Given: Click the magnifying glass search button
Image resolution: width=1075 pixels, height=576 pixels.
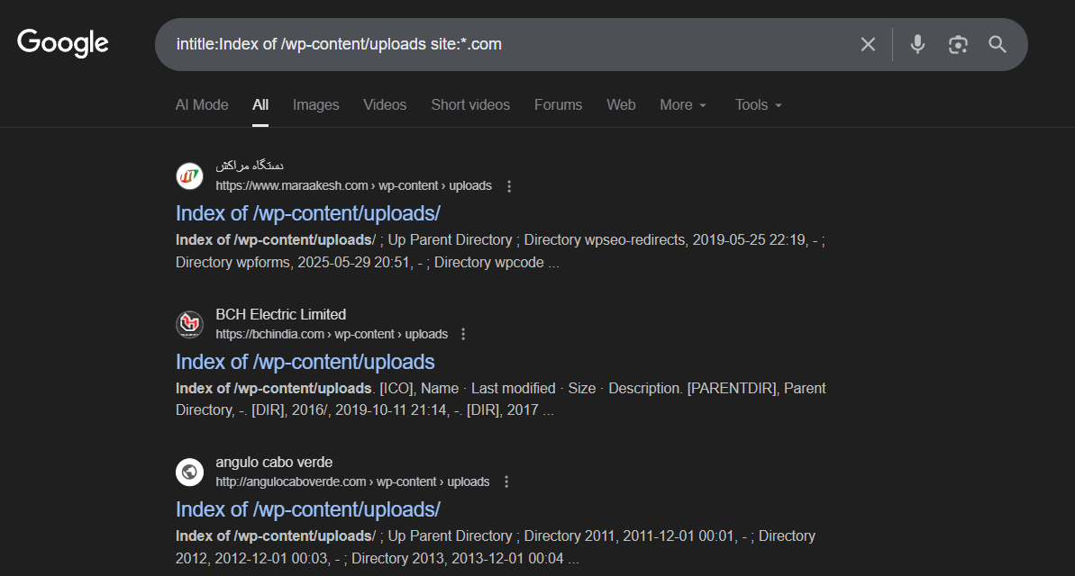Looking at the screenshot, I should pyautogui.click(x=998, y=44).
